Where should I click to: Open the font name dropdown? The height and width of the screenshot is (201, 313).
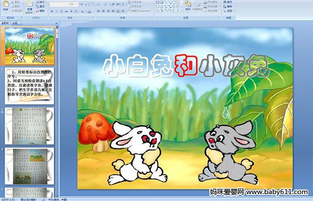tap(68, 4)
